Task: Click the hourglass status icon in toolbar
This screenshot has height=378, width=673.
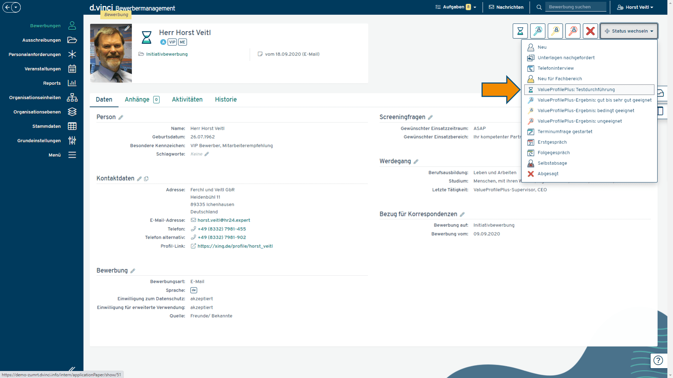Action: (520, 31)
